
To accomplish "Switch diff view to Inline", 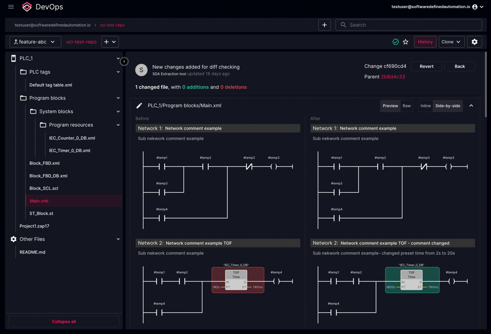I will point(425,106).
